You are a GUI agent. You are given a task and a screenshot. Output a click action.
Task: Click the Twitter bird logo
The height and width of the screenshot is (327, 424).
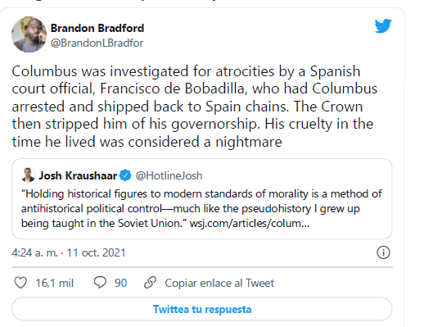(383, 26)
